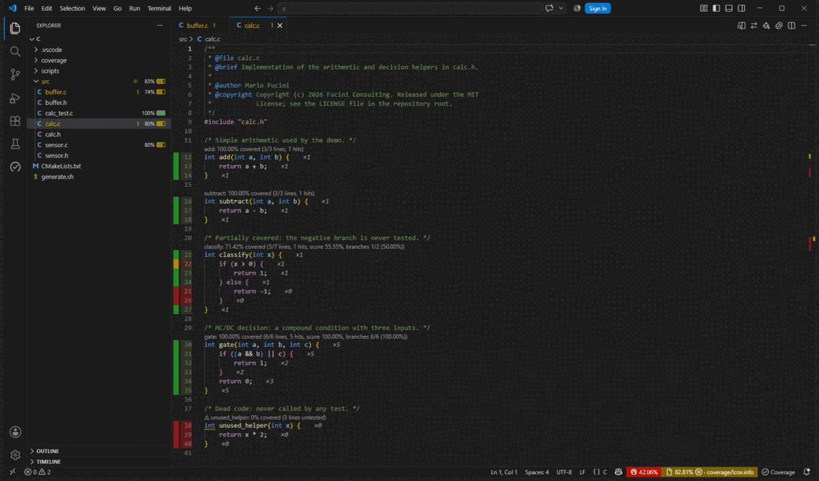Screen dimensions: 819x481
Task: Open the notifications bell in status bar
Action: [x=808, y=471]
